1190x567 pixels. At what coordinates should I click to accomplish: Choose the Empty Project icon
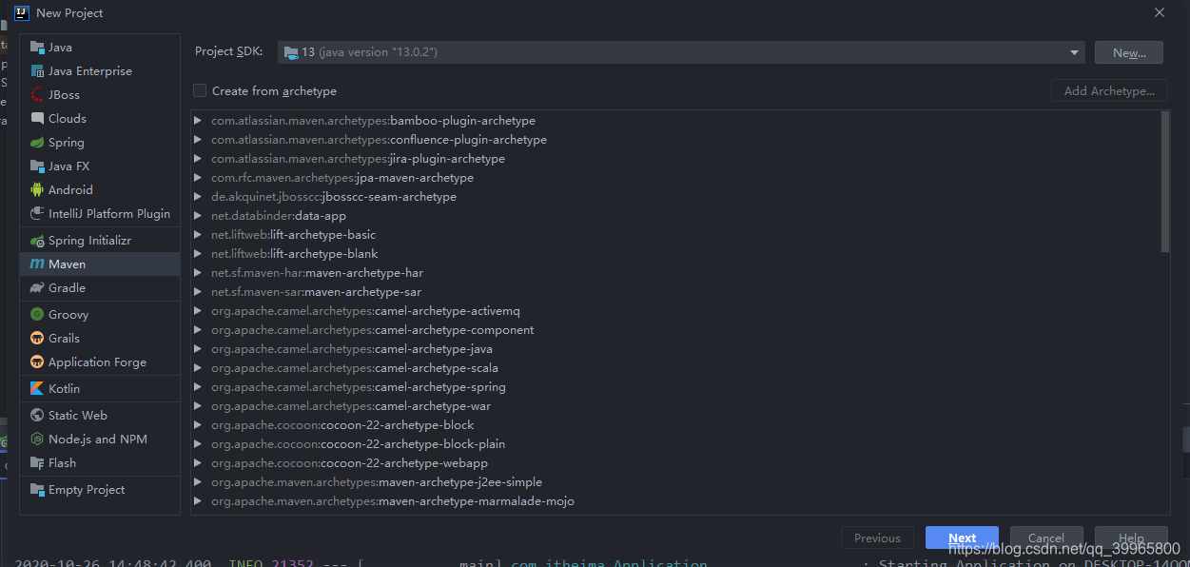(37, 490)
